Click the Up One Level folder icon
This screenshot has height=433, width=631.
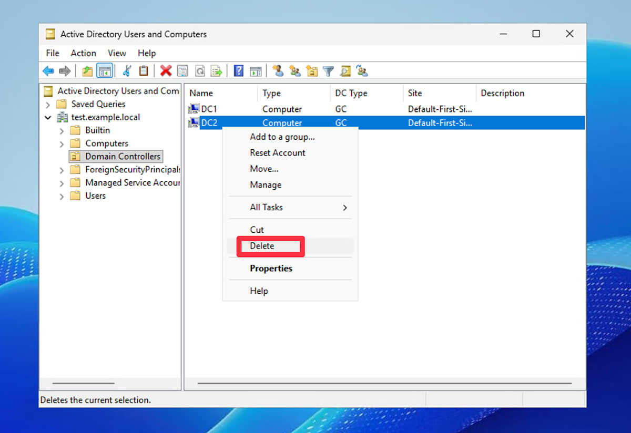click(87, 71)
